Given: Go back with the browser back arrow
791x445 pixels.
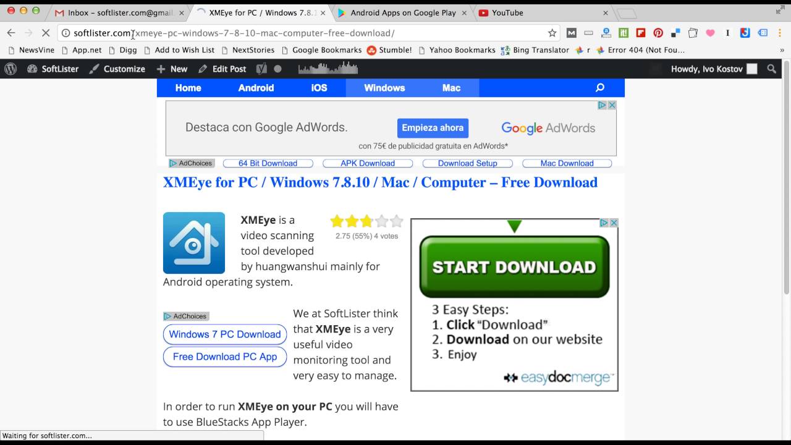Looking at the screenshot, I should tap(11, 33).
